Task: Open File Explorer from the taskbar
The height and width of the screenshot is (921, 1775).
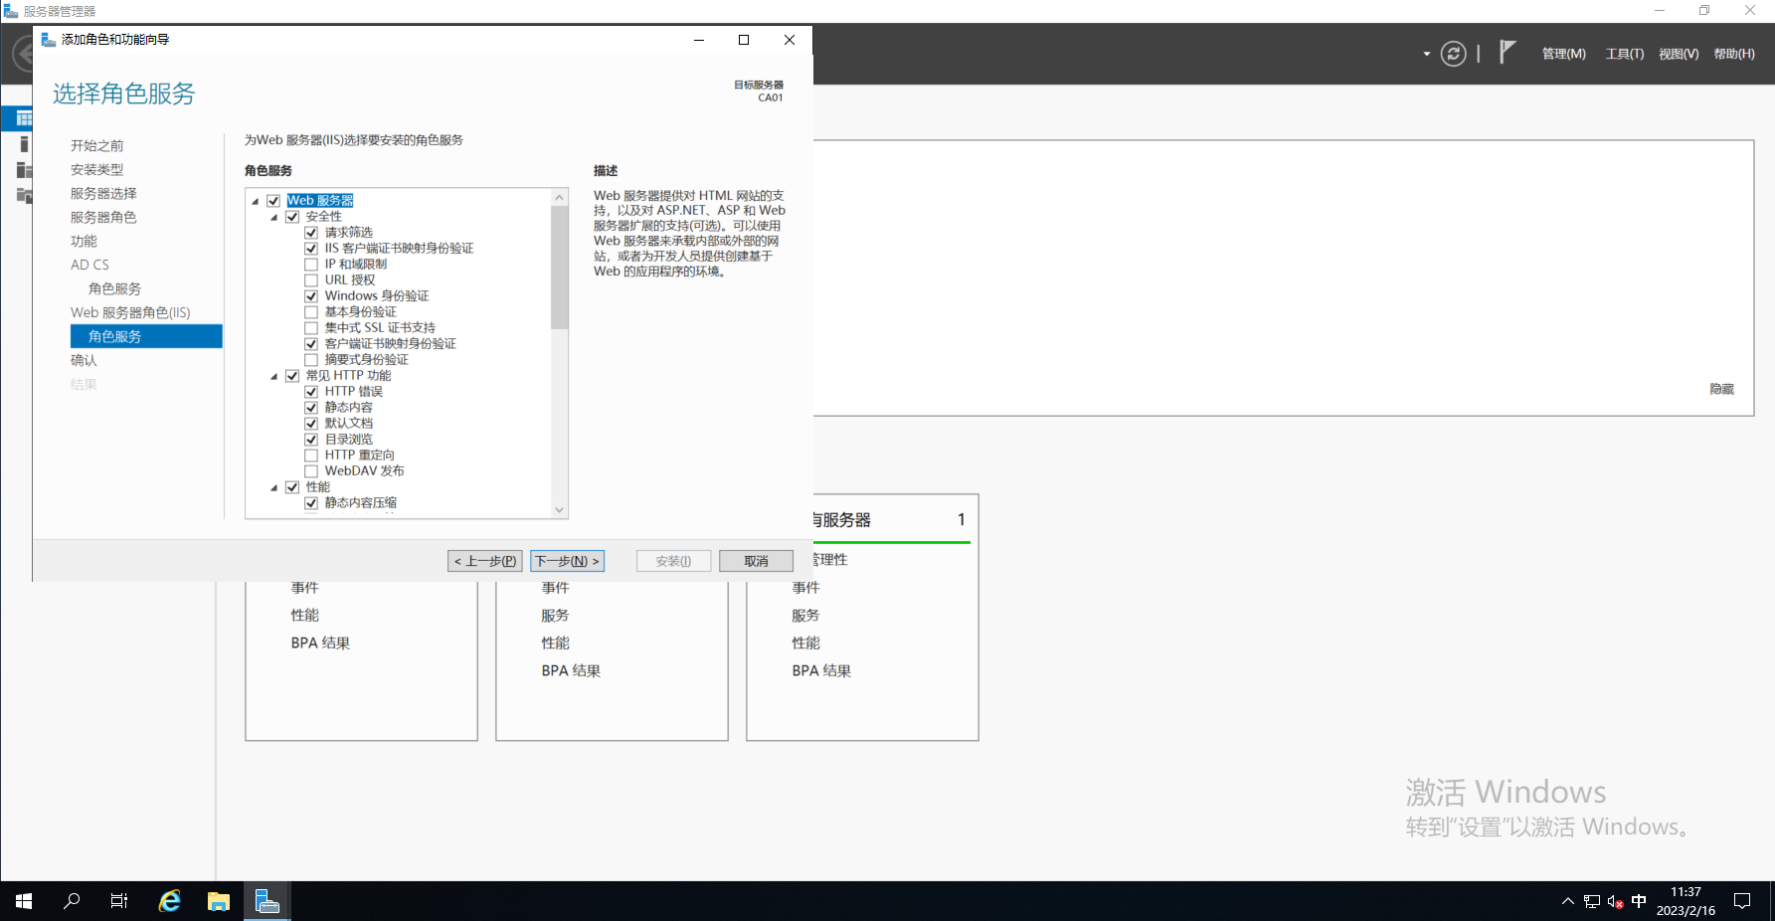Action: pyautogui.click(x=219, y=901)
